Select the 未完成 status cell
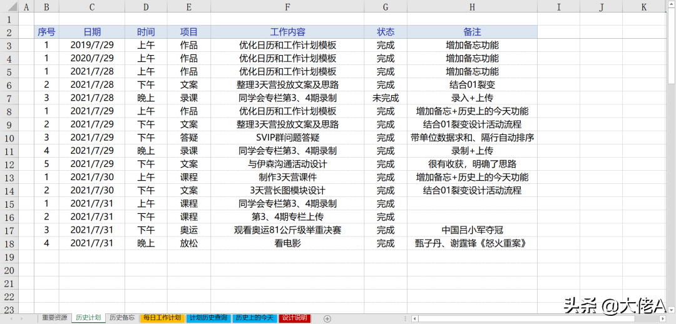The height and width of the screenshot is (324, 676). [x=386, y=98]
